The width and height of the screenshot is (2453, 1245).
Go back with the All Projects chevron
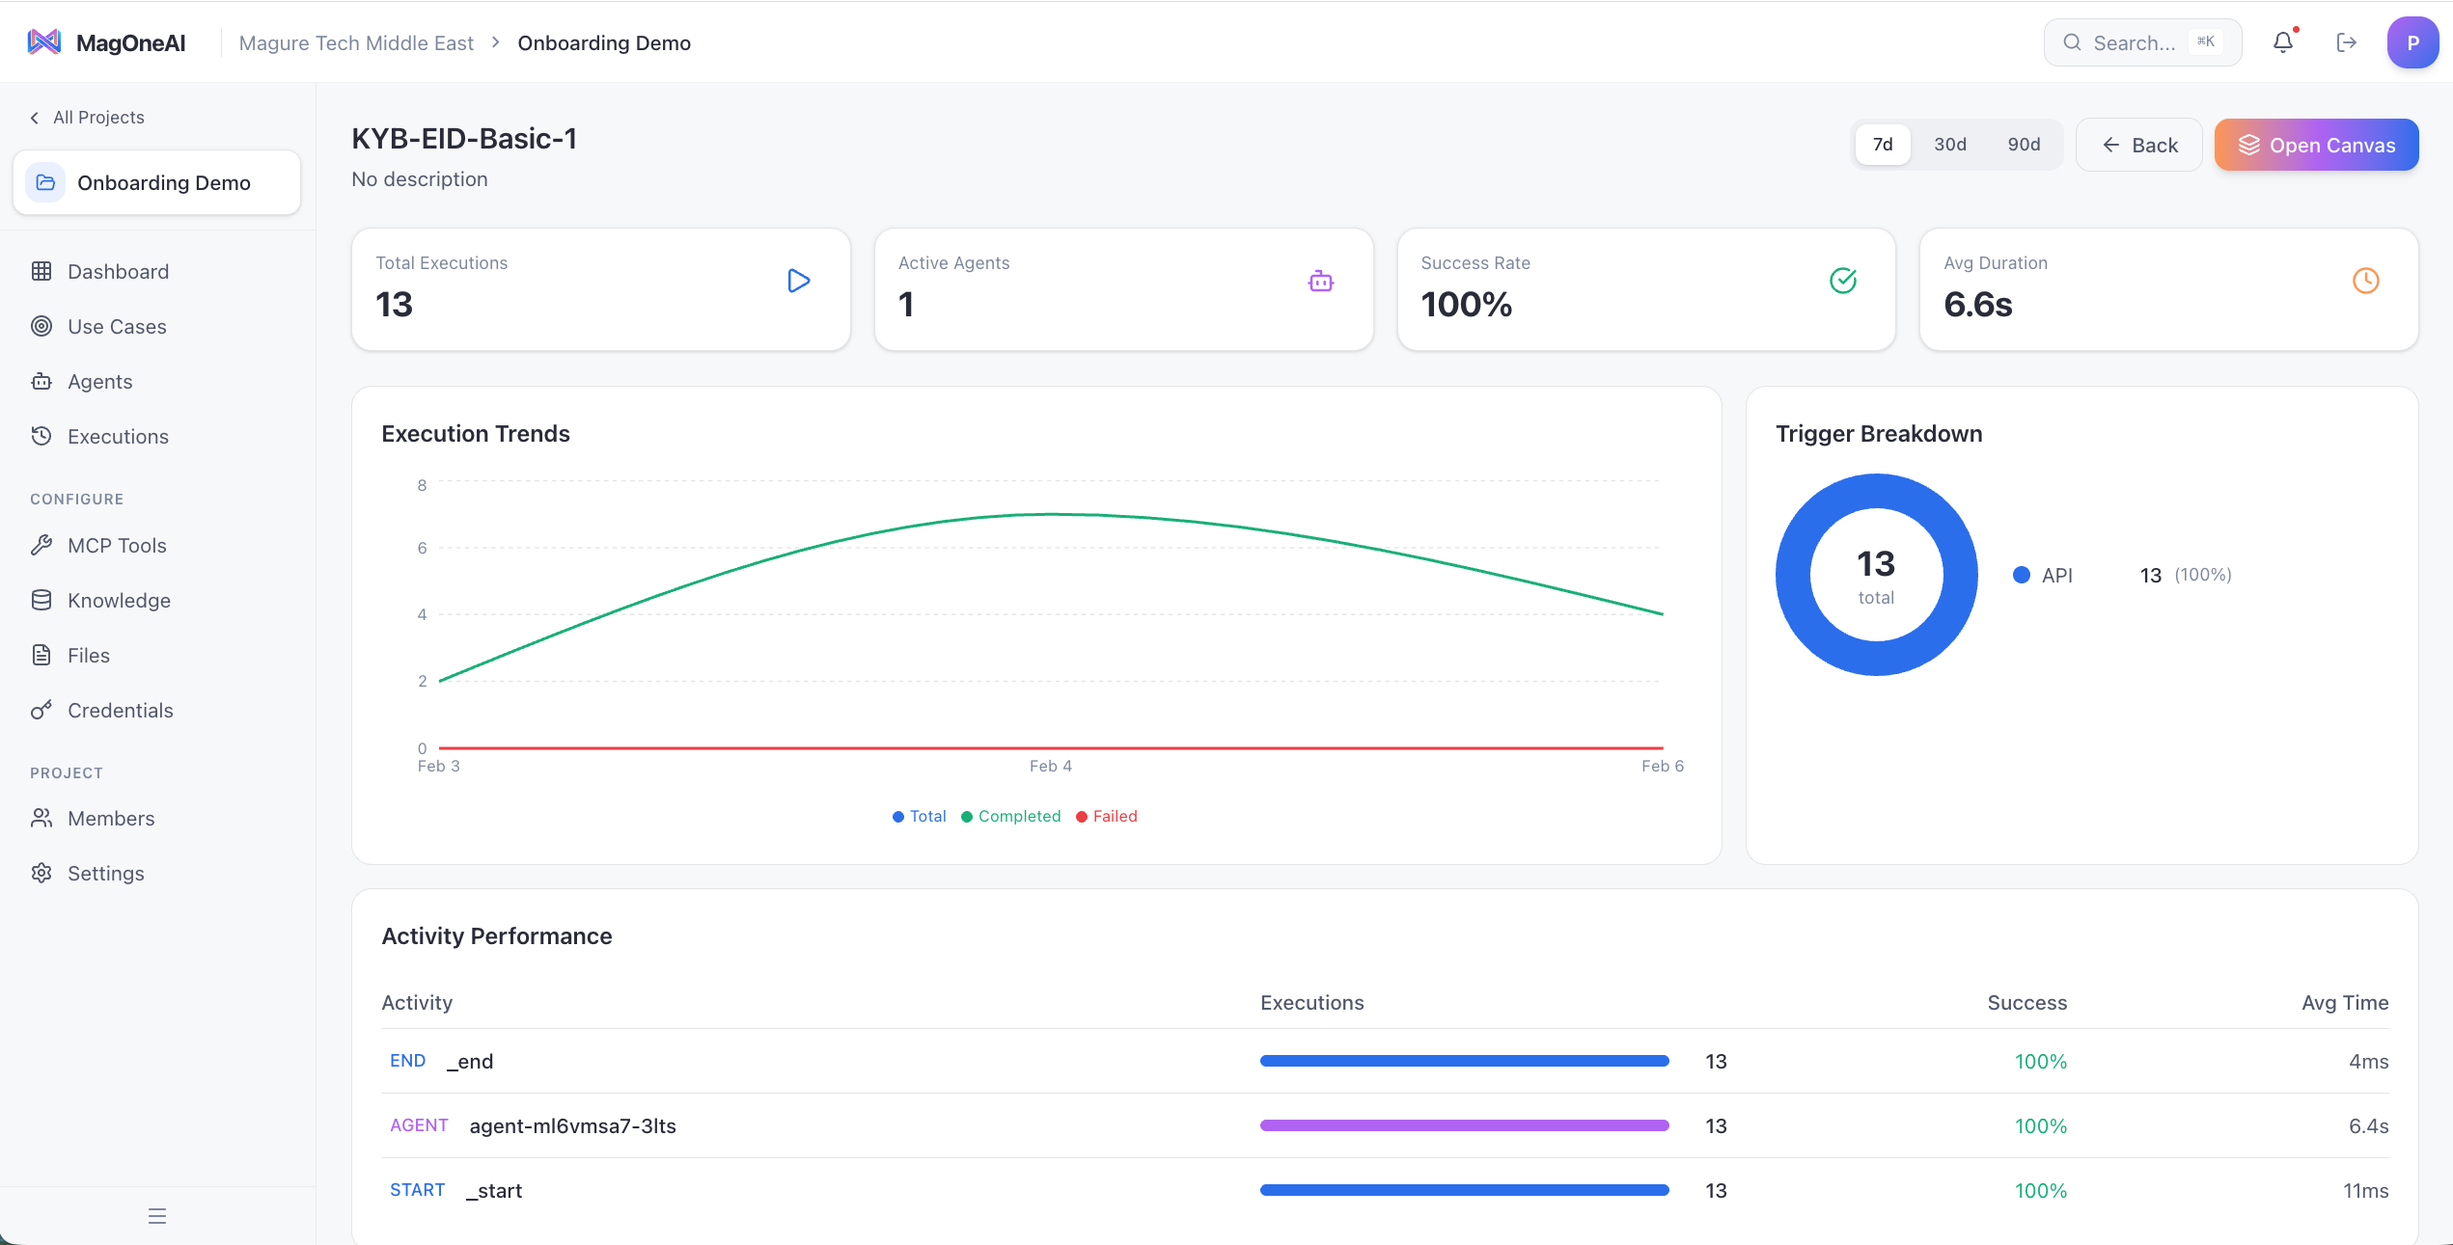point(34,117)
